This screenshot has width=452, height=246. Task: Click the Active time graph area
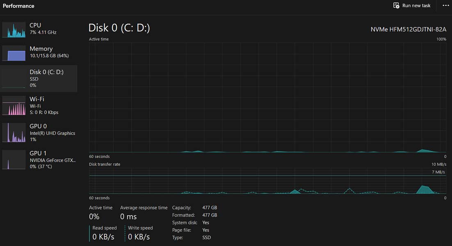(267, 98)
